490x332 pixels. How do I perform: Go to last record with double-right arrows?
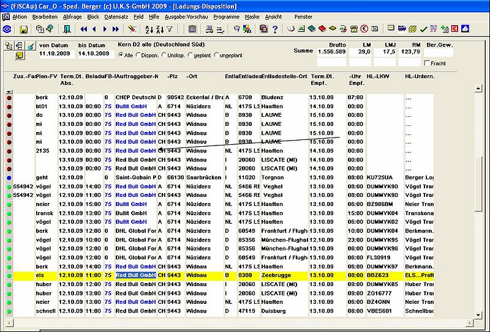pyautogui.click(x=116, y=29)
